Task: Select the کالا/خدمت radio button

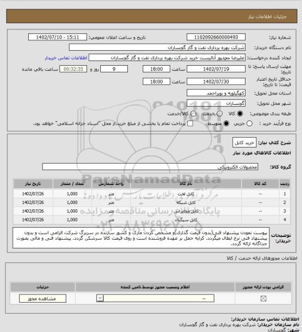Action: pyautogui.click(x=193, y=114)
